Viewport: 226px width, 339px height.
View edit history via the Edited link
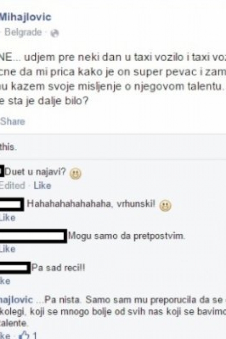12,186
